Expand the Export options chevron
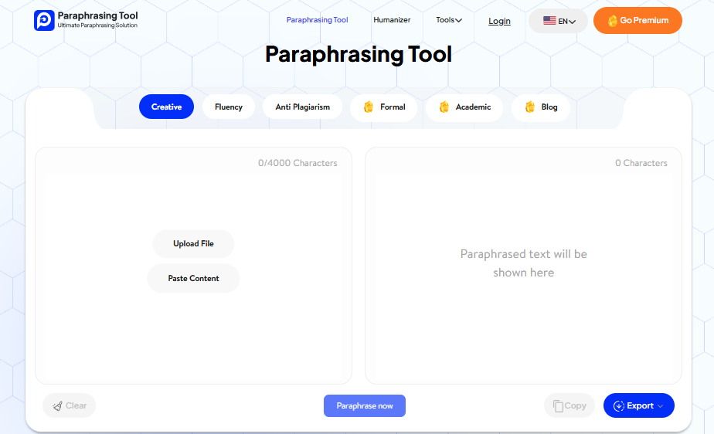 pyautogui.click(x=660, y=405)
